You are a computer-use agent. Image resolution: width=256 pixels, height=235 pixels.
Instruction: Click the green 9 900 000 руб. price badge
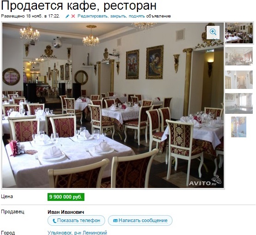coord(66,197)
